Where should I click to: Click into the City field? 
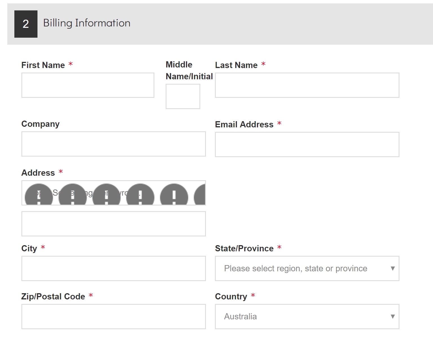(x=113, y=268)
